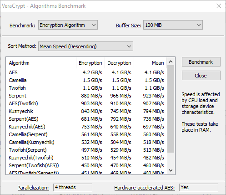The width and height of the screenshot is (226, 195).
Task: Open the Sort Method combo box
Action: pos(85,46)
